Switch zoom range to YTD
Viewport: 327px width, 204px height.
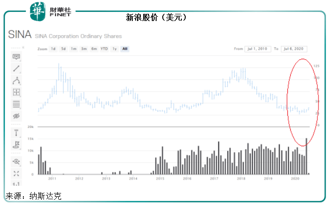click(104, 49)
